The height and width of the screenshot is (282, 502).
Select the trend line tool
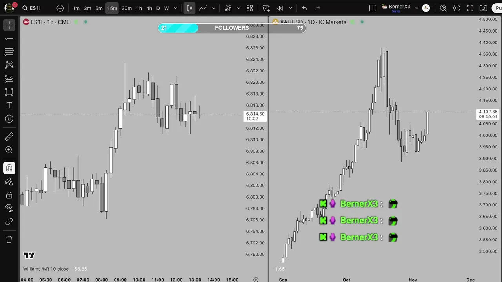(9, 38)
